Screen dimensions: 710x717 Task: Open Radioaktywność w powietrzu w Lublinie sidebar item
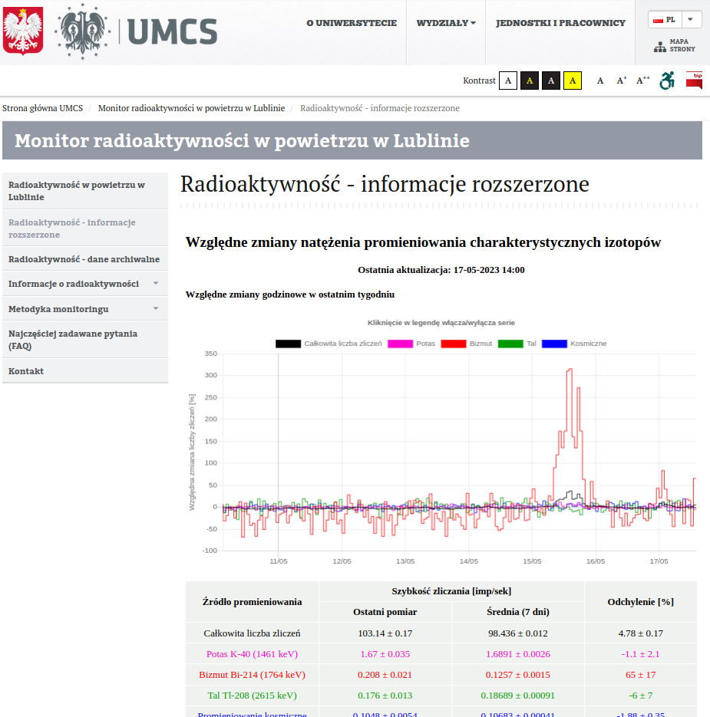coord(85,191)
